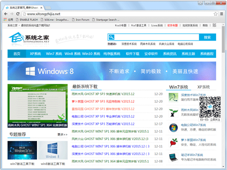227x170 pixels.
Task: Open 纯净版系统 in navigation bar
Action: point(112,54)
